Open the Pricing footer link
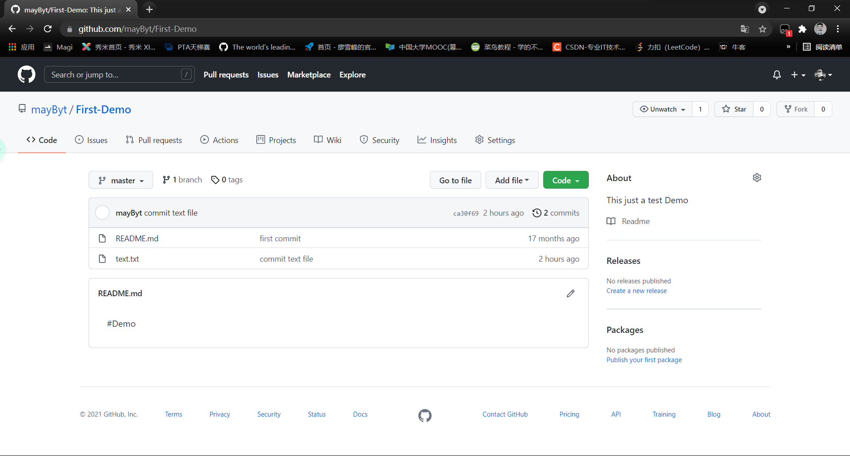The height and width of the screenshot is (456, 850). click(569, 414)
